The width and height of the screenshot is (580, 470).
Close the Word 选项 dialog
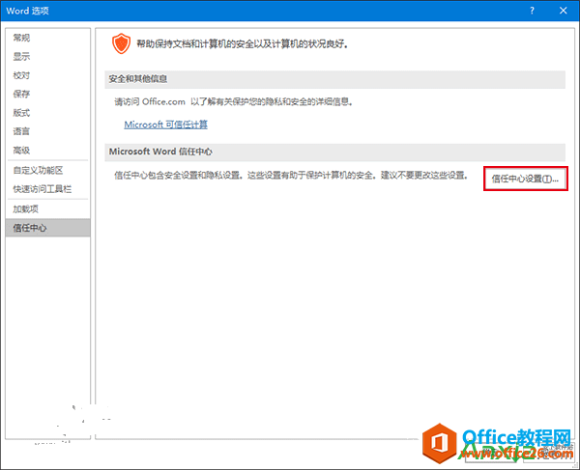[563, 11]
